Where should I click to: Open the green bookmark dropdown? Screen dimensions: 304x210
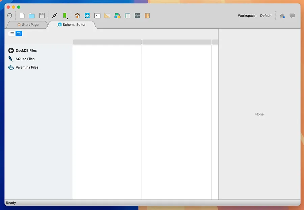coord(65,16)
